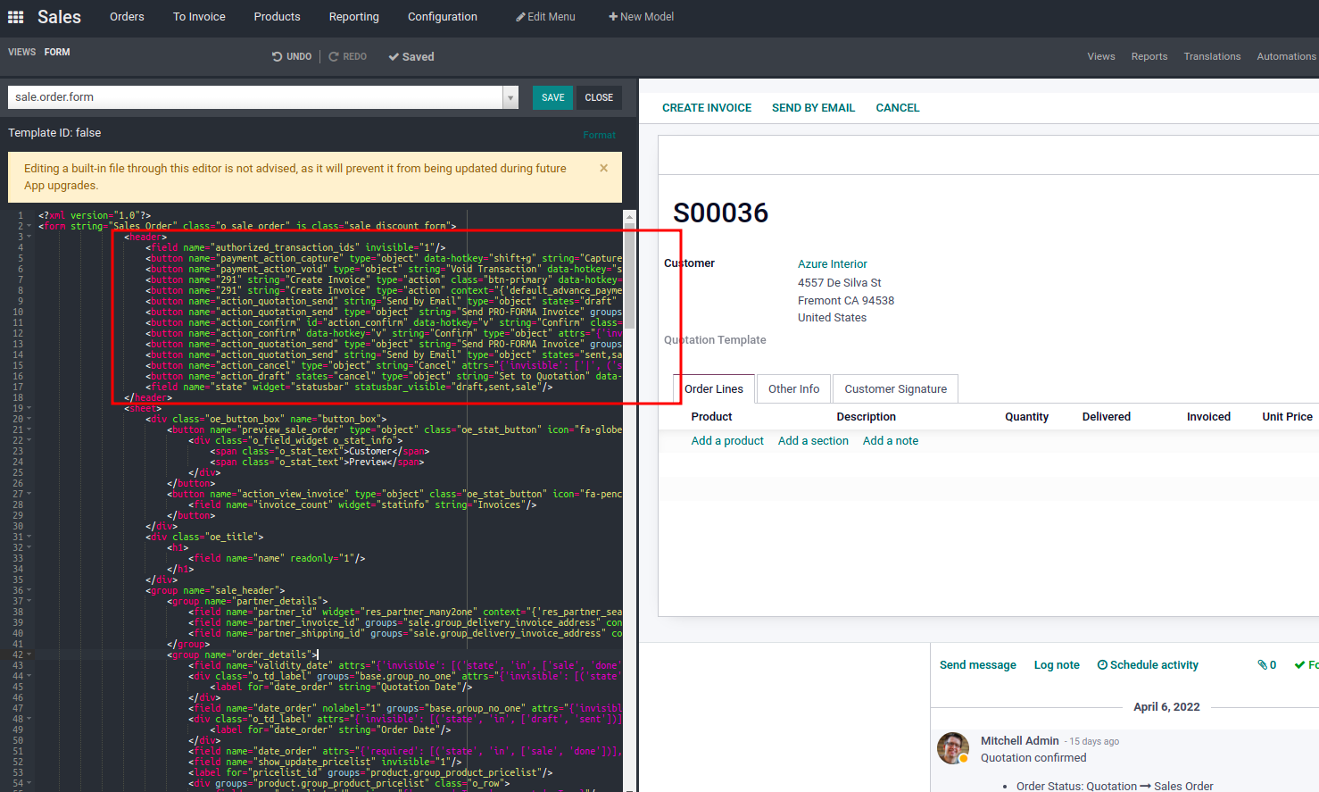Open Edit Menu with pencil icon
The height and width of the screenshot is (792, 1319).
click(521, 17)
